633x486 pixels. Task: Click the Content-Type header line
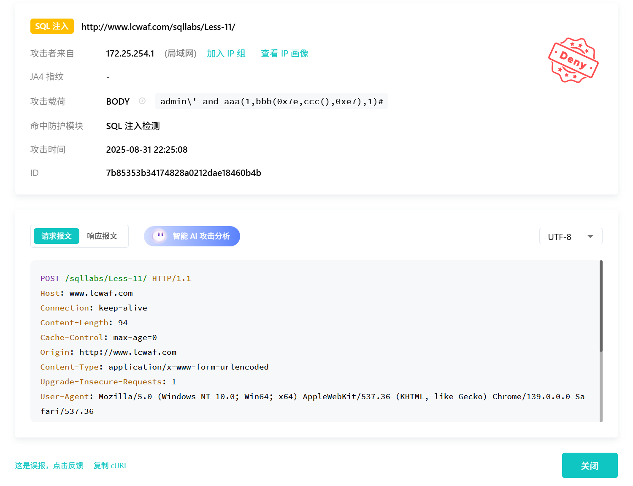point(154,367)
